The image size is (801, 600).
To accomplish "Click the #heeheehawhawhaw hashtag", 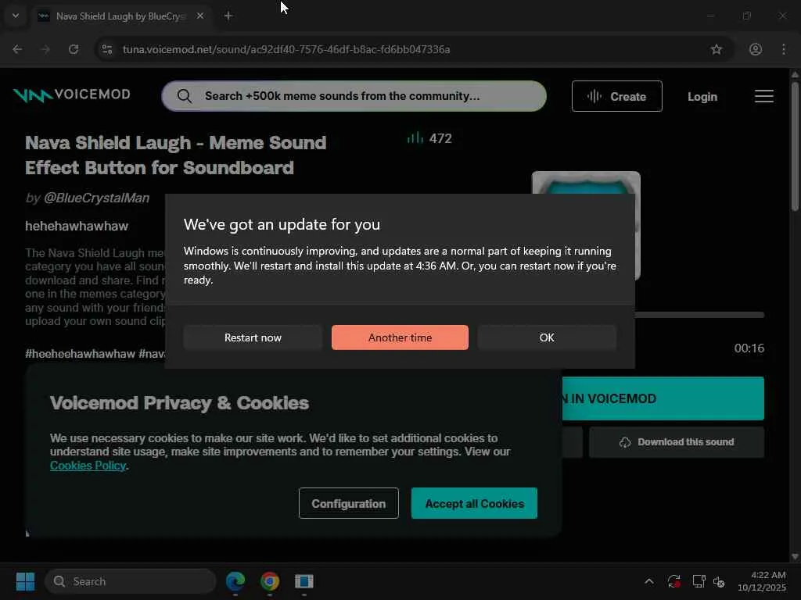I will pyautogui.click(x=81, y=354).
